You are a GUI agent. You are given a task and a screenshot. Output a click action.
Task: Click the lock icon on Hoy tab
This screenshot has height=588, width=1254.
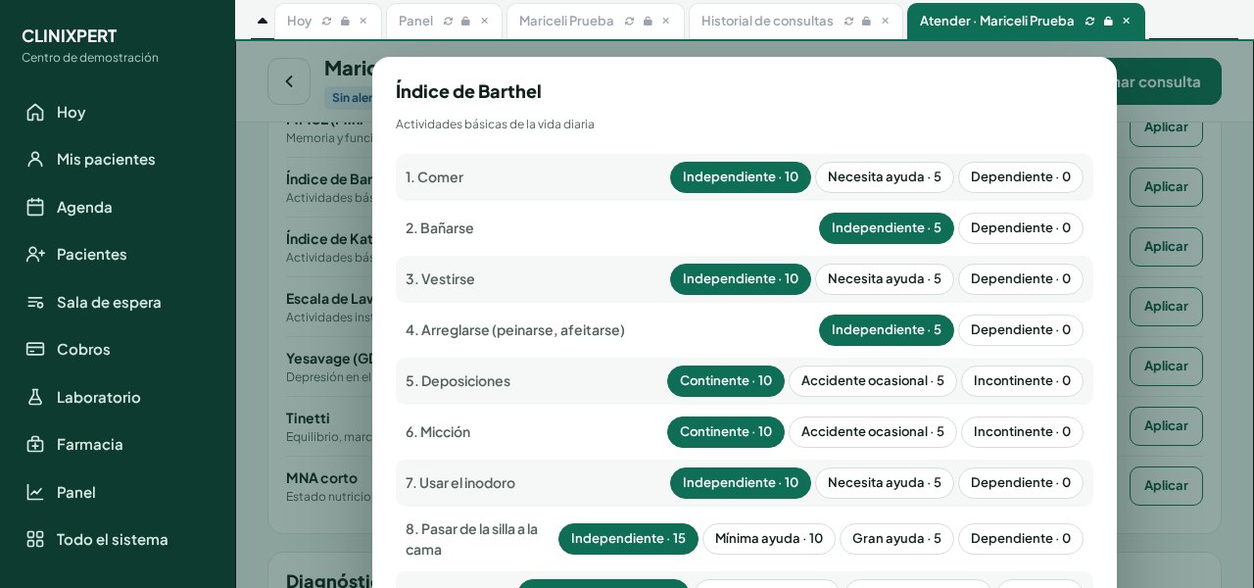tap(345, 21)
